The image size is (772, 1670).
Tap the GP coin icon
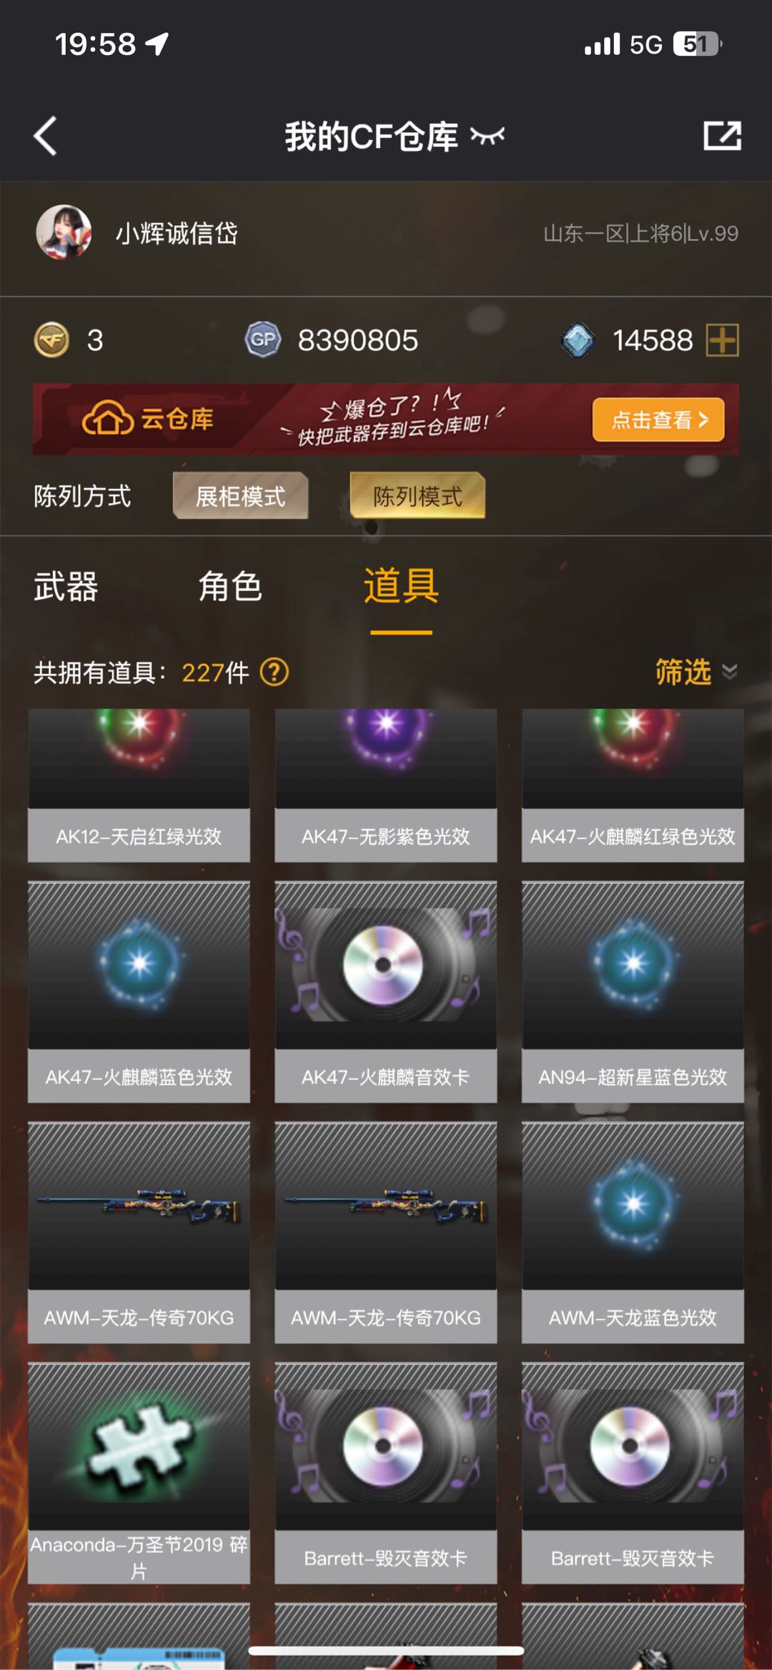[x=263, y=339]
